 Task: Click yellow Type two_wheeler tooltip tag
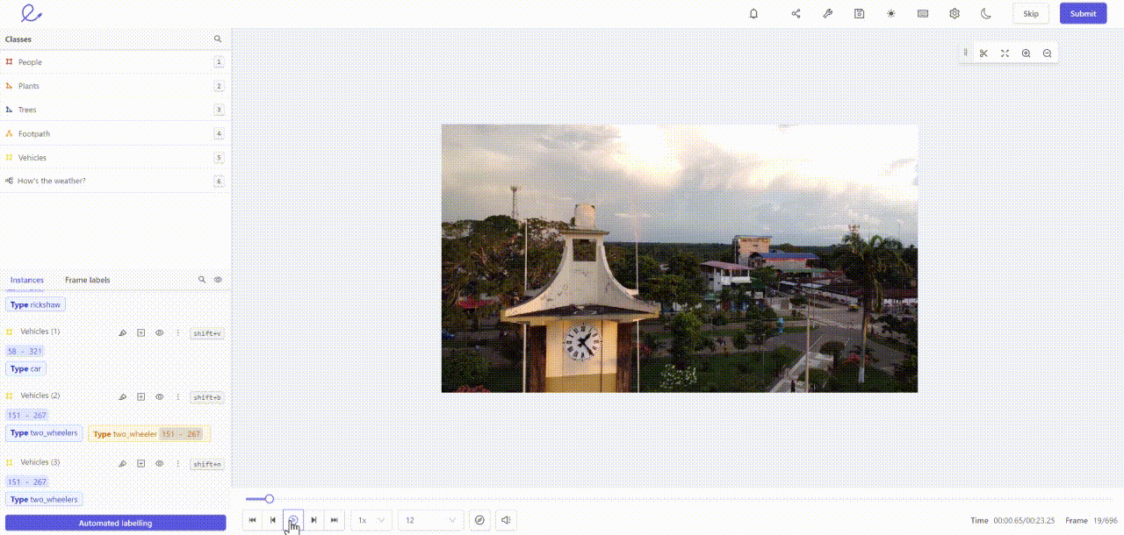[x=149, y=433]
